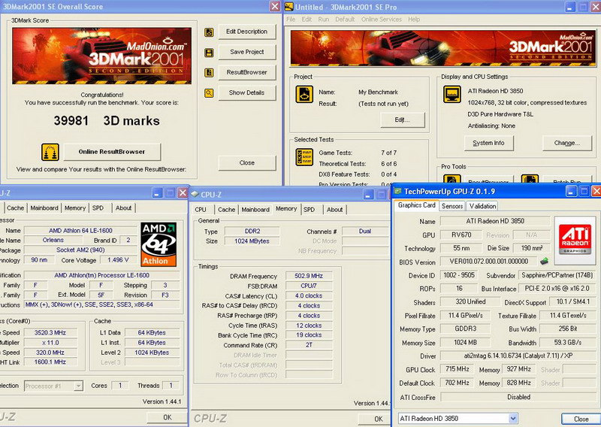Click the Edit Description icon

[209, 32]
